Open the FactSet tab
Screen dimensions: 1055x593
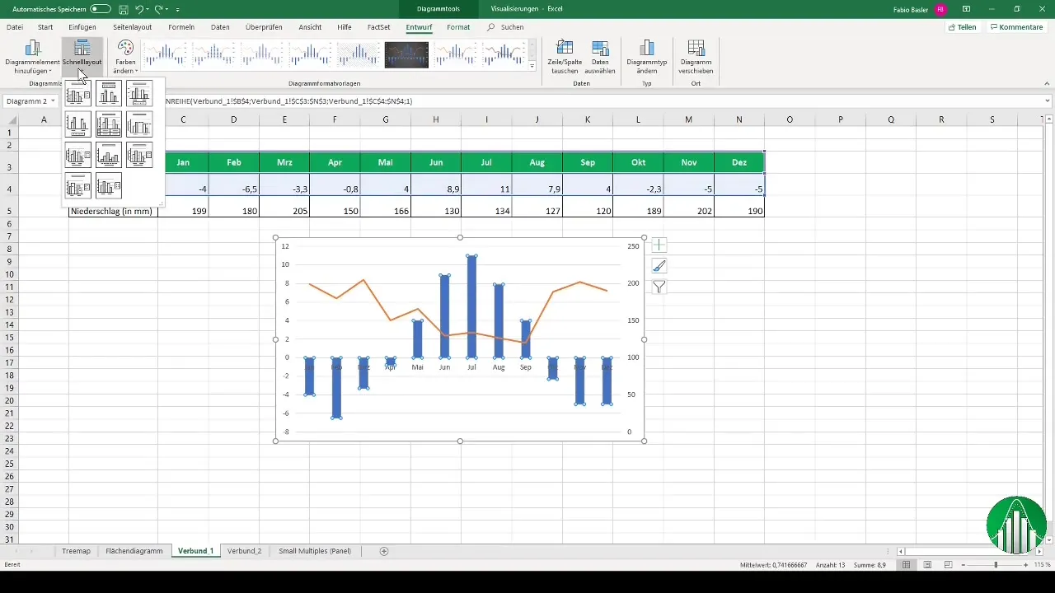pyautogui.click(x=379, y=27)
